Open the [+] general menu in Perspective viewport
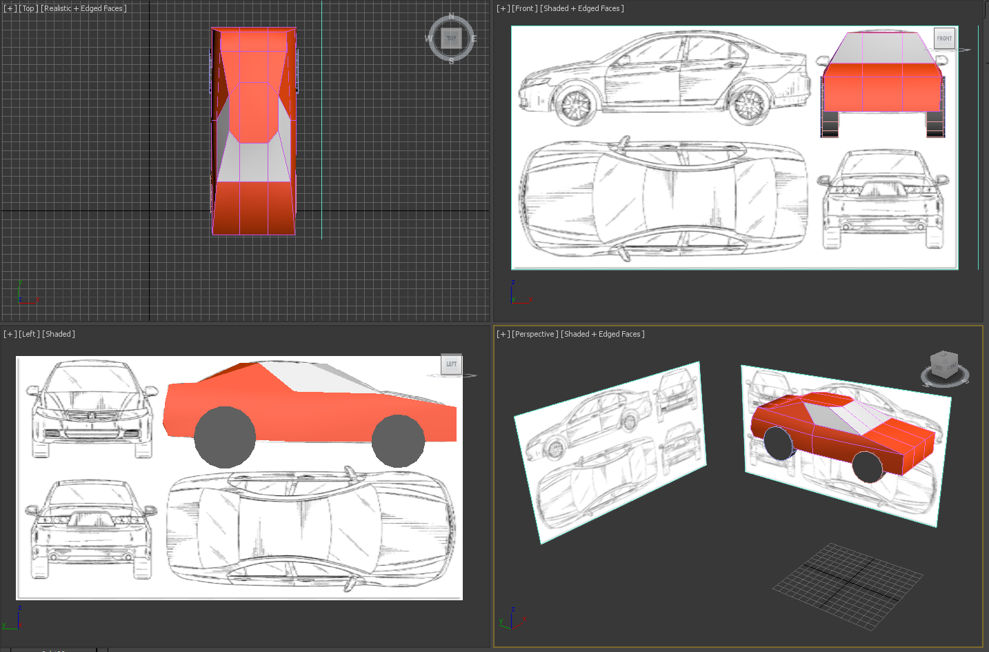Viewport: 989px width, 652px height. click(503, 334)
